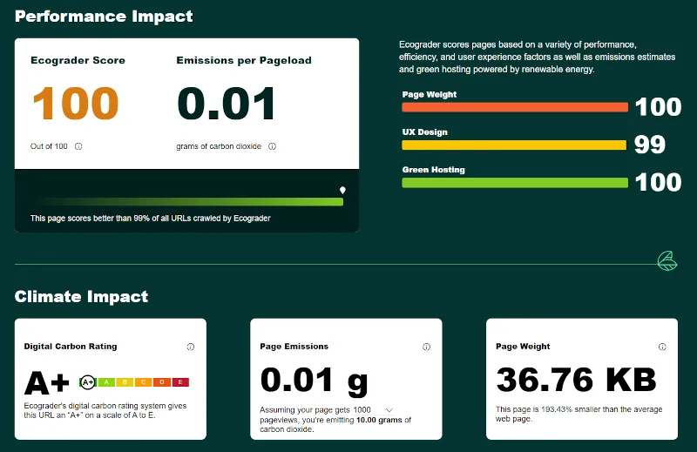Click the Page Emissions card title
This screenshot has width=697, height=452.
pos(294,347)
